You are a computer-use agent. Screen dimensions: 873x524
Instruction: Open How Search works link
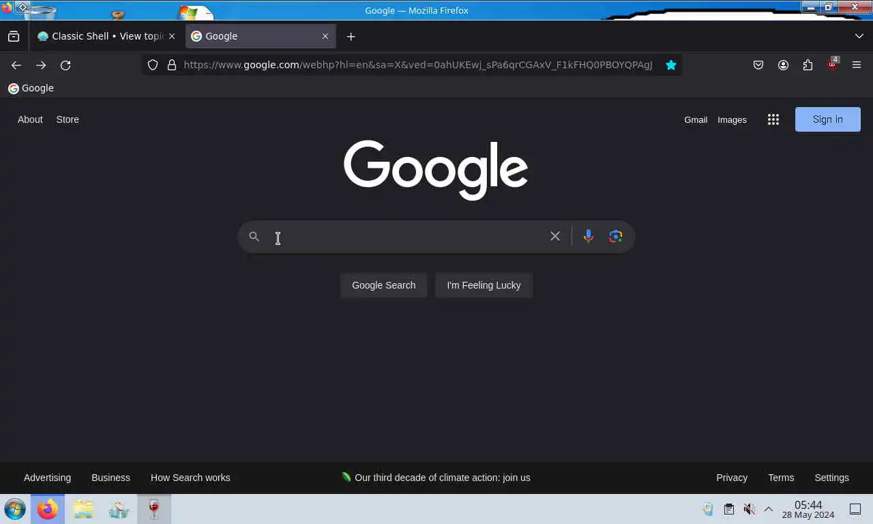190,478
